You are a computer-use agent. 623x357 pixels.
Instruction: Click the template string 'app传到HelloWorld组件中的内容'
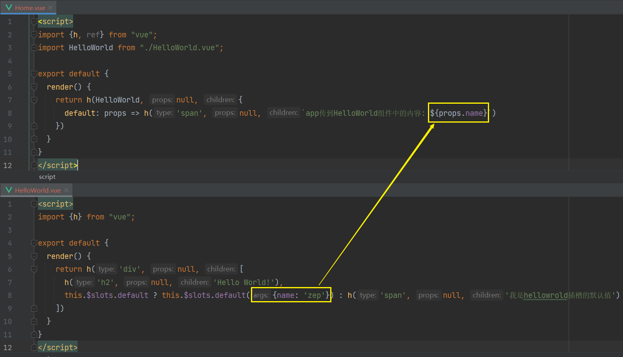pos(363,113)
